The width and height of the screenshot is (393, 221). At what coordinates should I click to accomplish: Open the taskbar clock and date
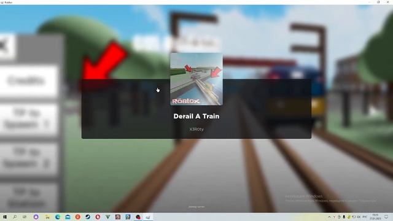(375, 217)
